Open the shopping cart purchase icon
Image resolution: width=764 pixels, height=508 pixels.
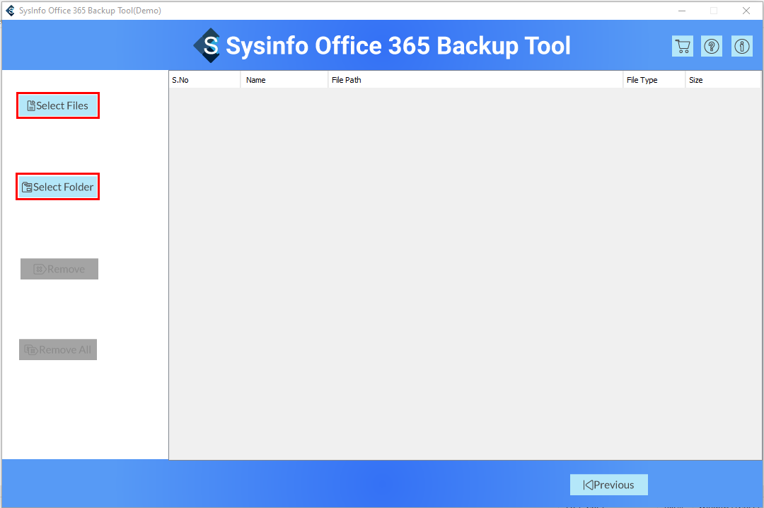(683, 46)
